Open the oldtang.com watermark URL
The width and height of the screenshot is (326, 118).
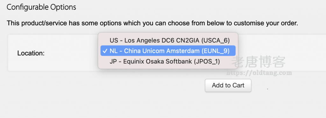click(x=259, y=72)
